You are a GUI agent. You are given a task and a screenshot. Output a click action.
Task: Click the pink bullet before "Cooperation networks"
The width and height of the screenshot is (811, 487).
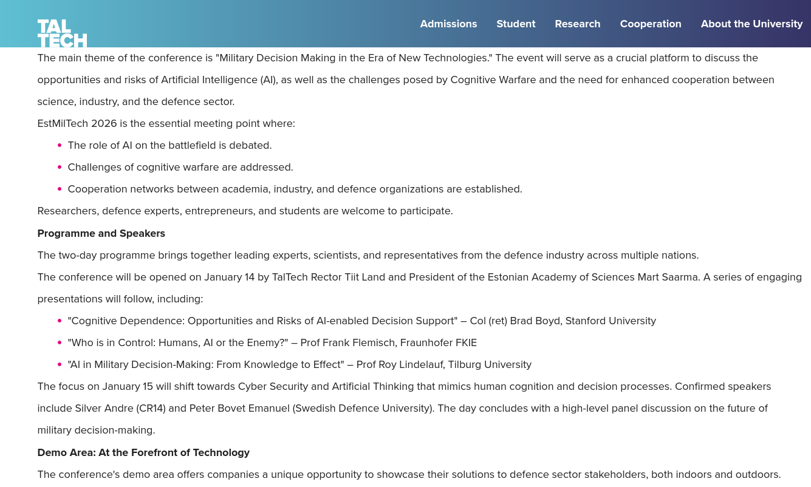60,189
